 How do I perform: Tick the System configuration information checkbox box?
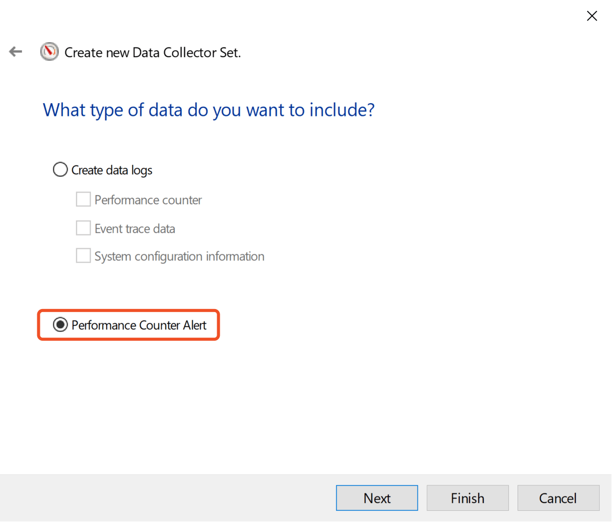pyautogui.click(x=83, y=255)
